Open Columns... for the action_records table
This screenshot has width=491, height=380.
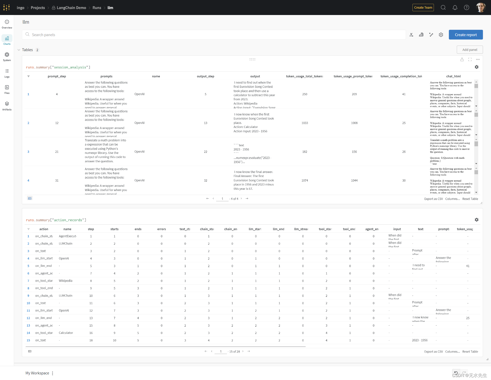(452, 352)
